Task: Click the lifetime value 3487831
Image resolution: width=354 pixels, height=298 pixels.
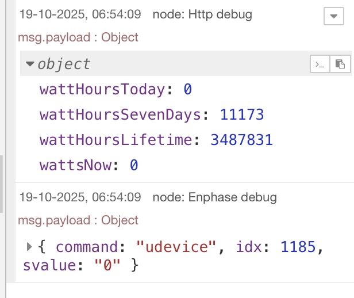Action: [241, 140]
